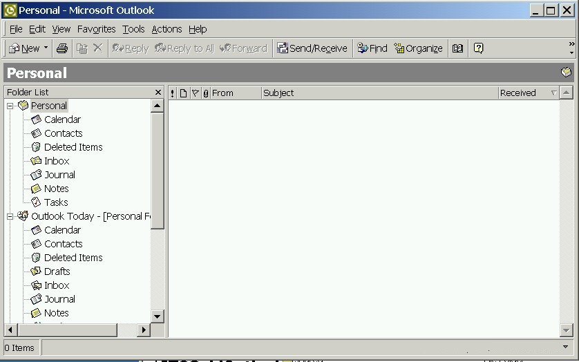Collapse the Personal folder tree node
This screenshot has height=362, width=579.
coord(10,106)
